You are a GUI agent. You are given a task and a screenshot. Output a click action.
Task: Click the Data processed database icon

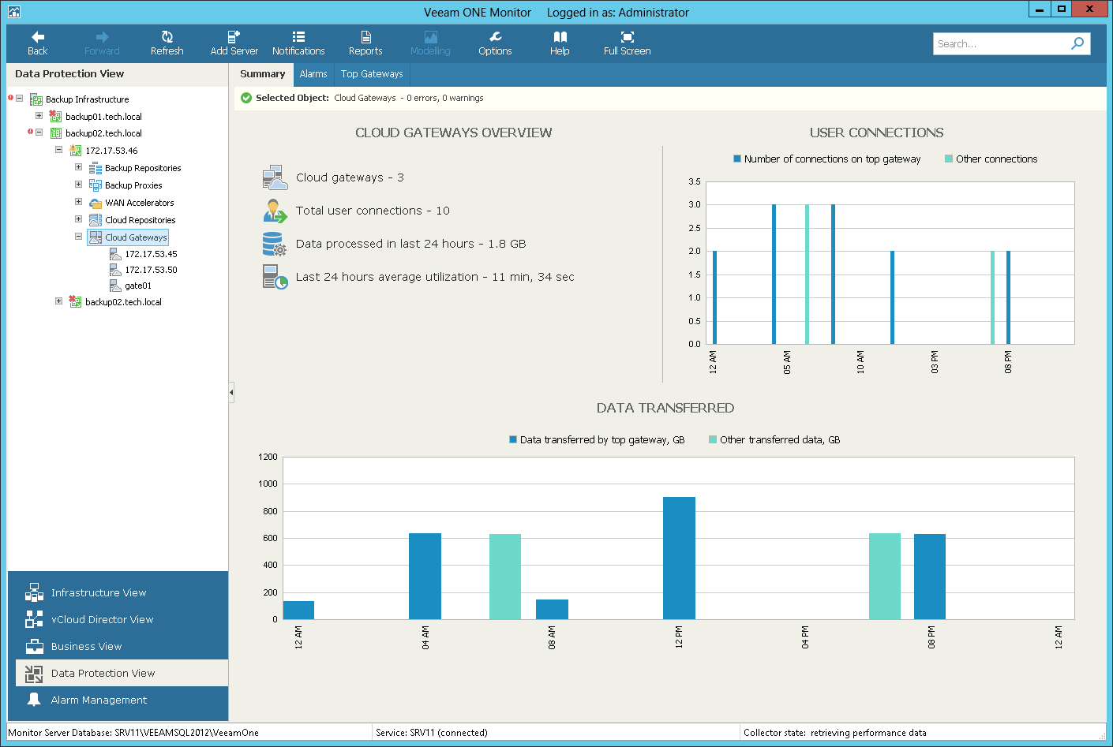tap(275, 244)
